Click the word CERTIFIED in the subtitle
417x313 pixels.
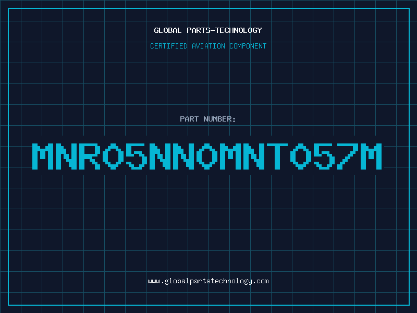click(169, 46)
